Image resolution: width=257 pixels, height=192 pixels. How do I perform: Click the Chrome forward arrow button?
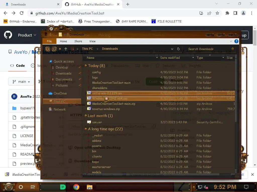(14, 13)
